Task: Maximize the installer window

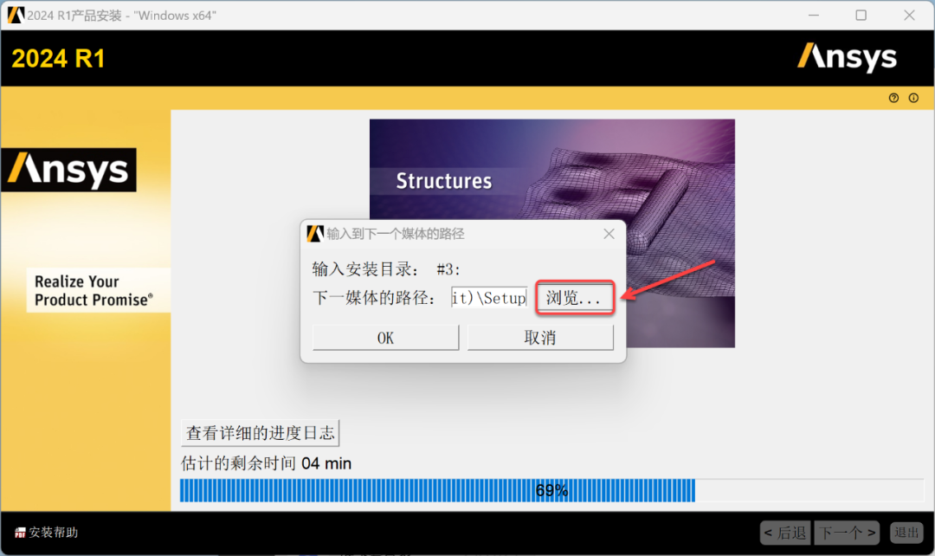Action: (x=861, y=15)
